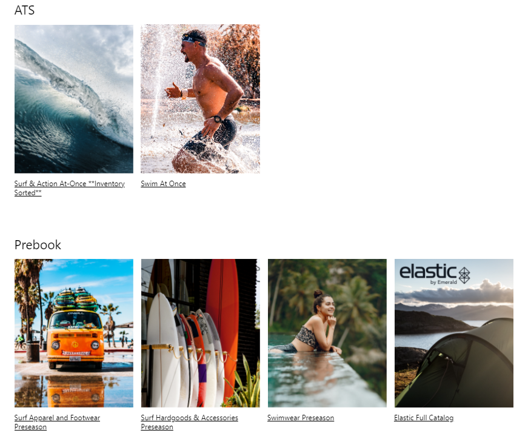Click the "by Emerald" logo subtext
528x436 pixels.
(x=444, y=282)
